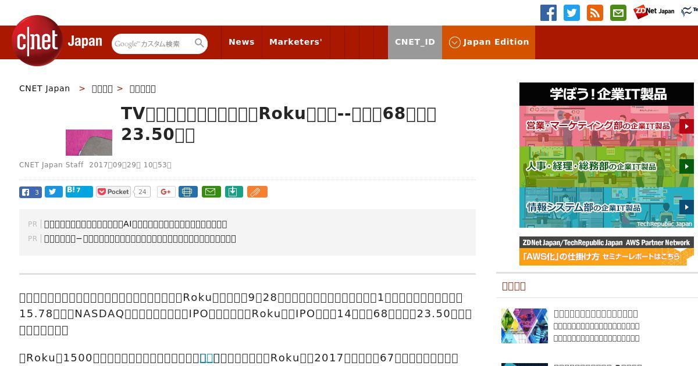
Task: Open the pink banner row for sales and marketing IT products
Action: click(x=607, y=126)
